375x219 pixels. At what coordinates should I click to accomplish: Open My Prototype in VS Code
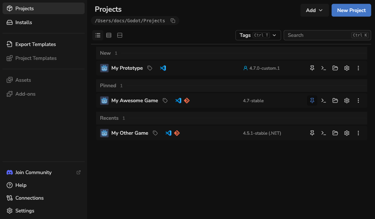[163, 68]
